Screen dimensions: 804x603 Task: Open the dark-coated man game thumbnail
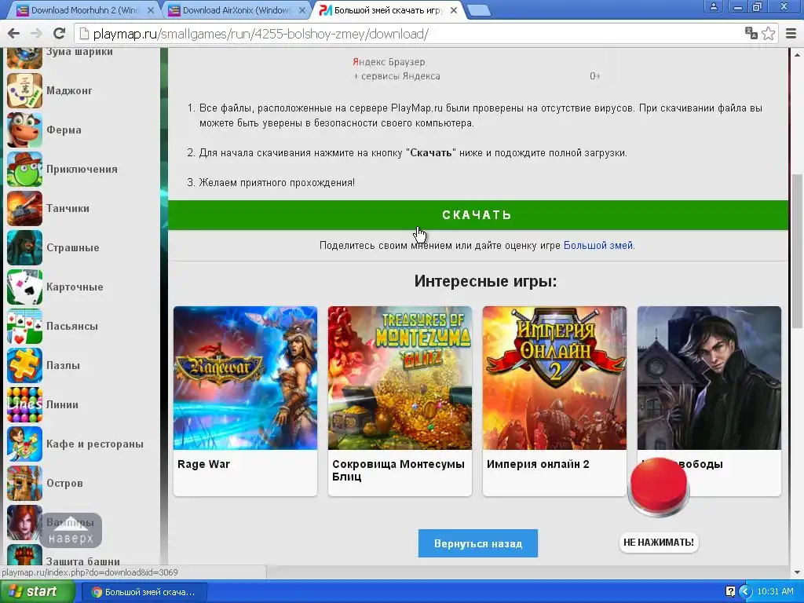(x=709, y=378)
